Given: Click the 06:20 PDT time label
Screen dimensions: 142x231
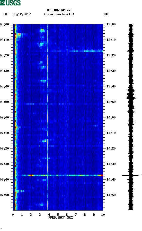Looking at the screenshot, I should pos(5,55).
